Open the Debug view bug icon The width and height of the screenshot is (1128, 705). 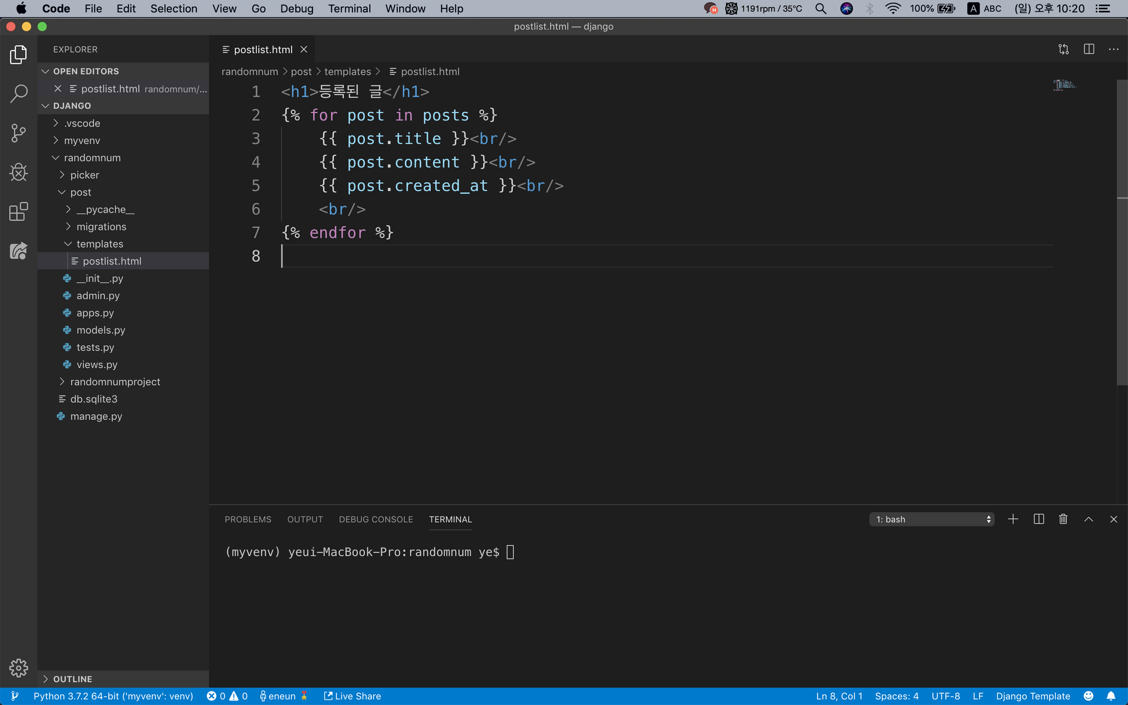click(19, 172)
